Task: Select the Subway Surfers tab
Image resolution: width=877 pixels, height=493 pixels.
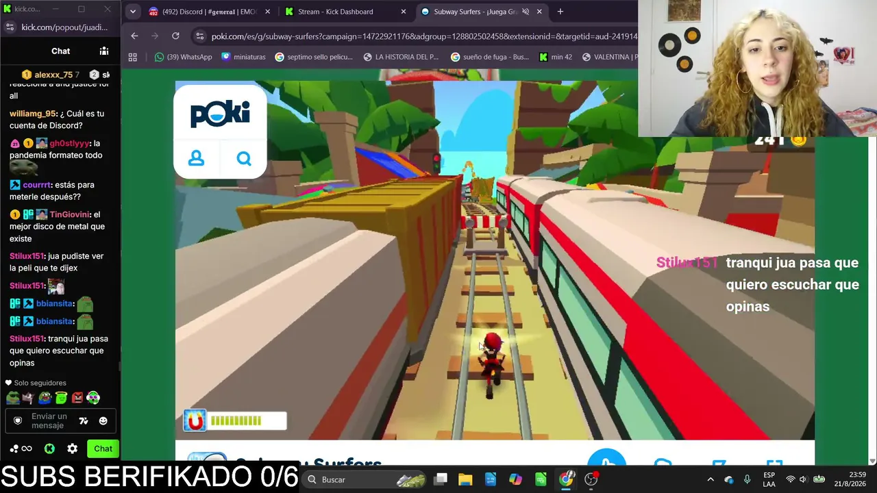Action: 482,12
